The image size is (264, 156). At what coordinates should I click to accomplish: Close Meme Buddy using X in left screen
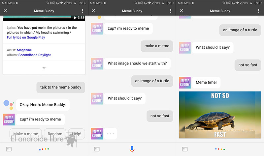pos(5,11)
